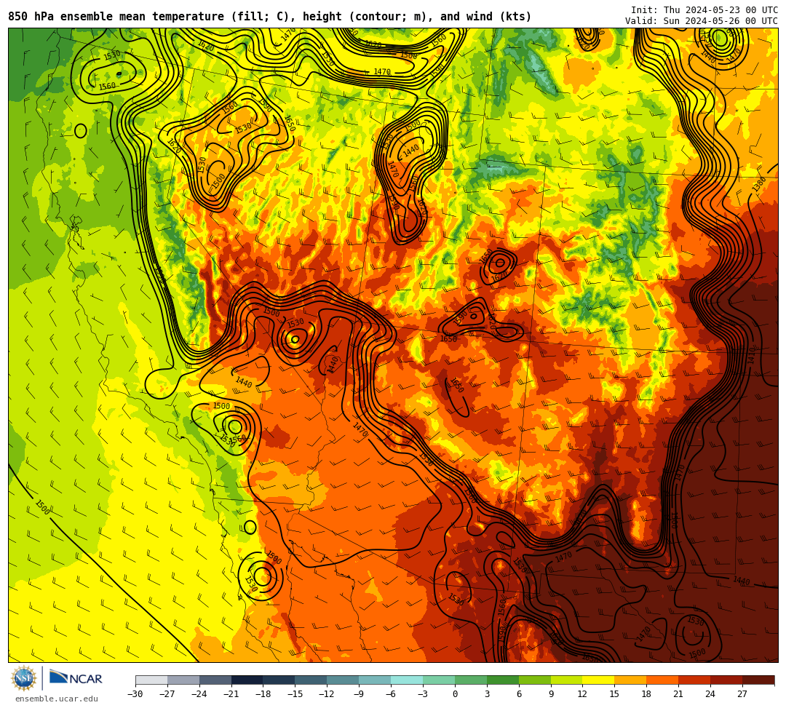This screenshot has width=786, height=708.
Task: Click the 6 colorbar tick label
Action: point(519,694)
